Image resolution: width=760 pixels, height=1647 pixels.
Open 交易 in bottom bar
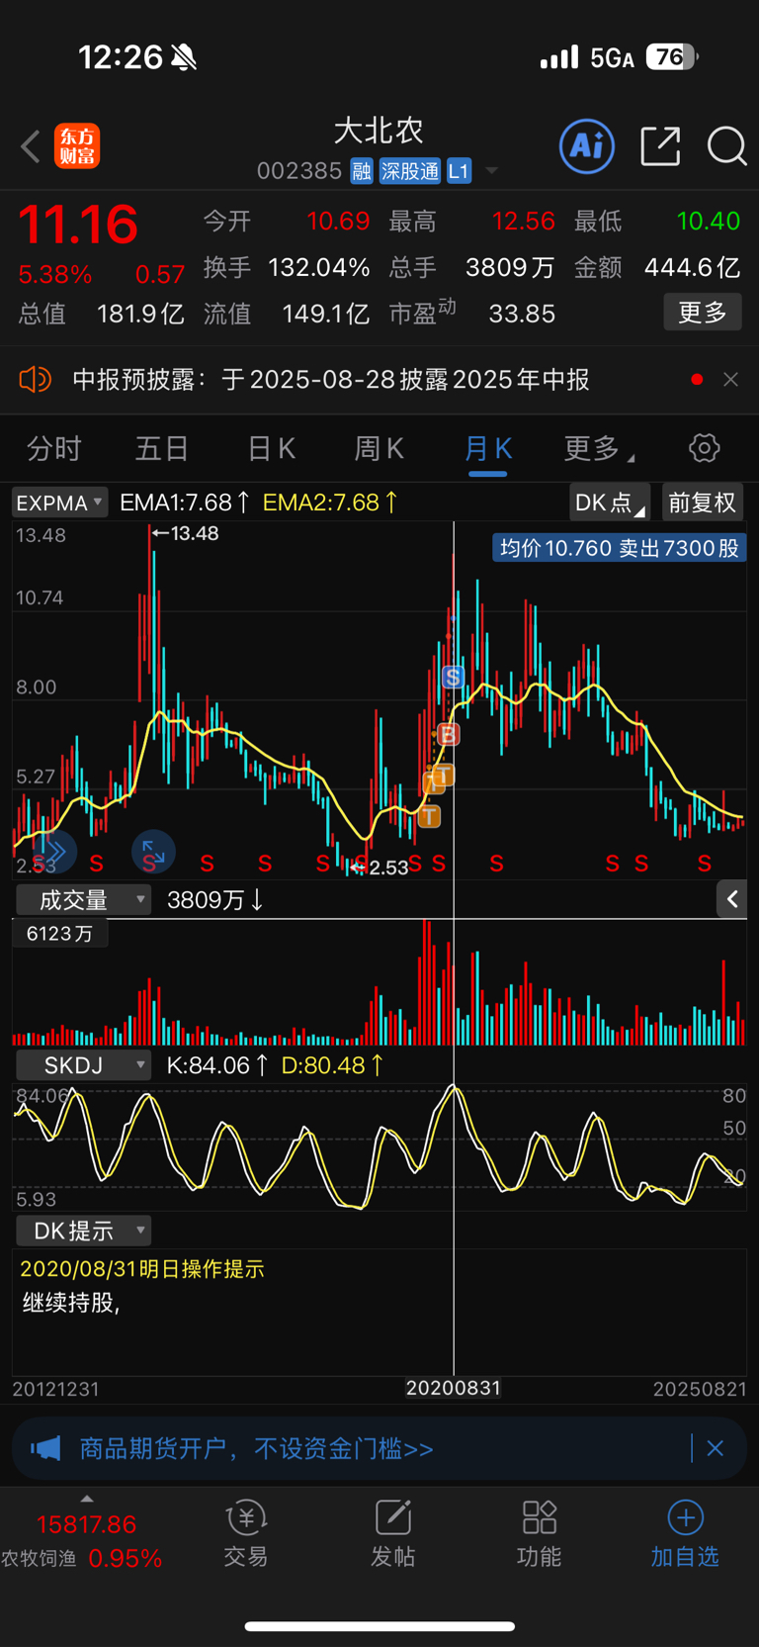pyautogui.click(x=246, y=1534)
